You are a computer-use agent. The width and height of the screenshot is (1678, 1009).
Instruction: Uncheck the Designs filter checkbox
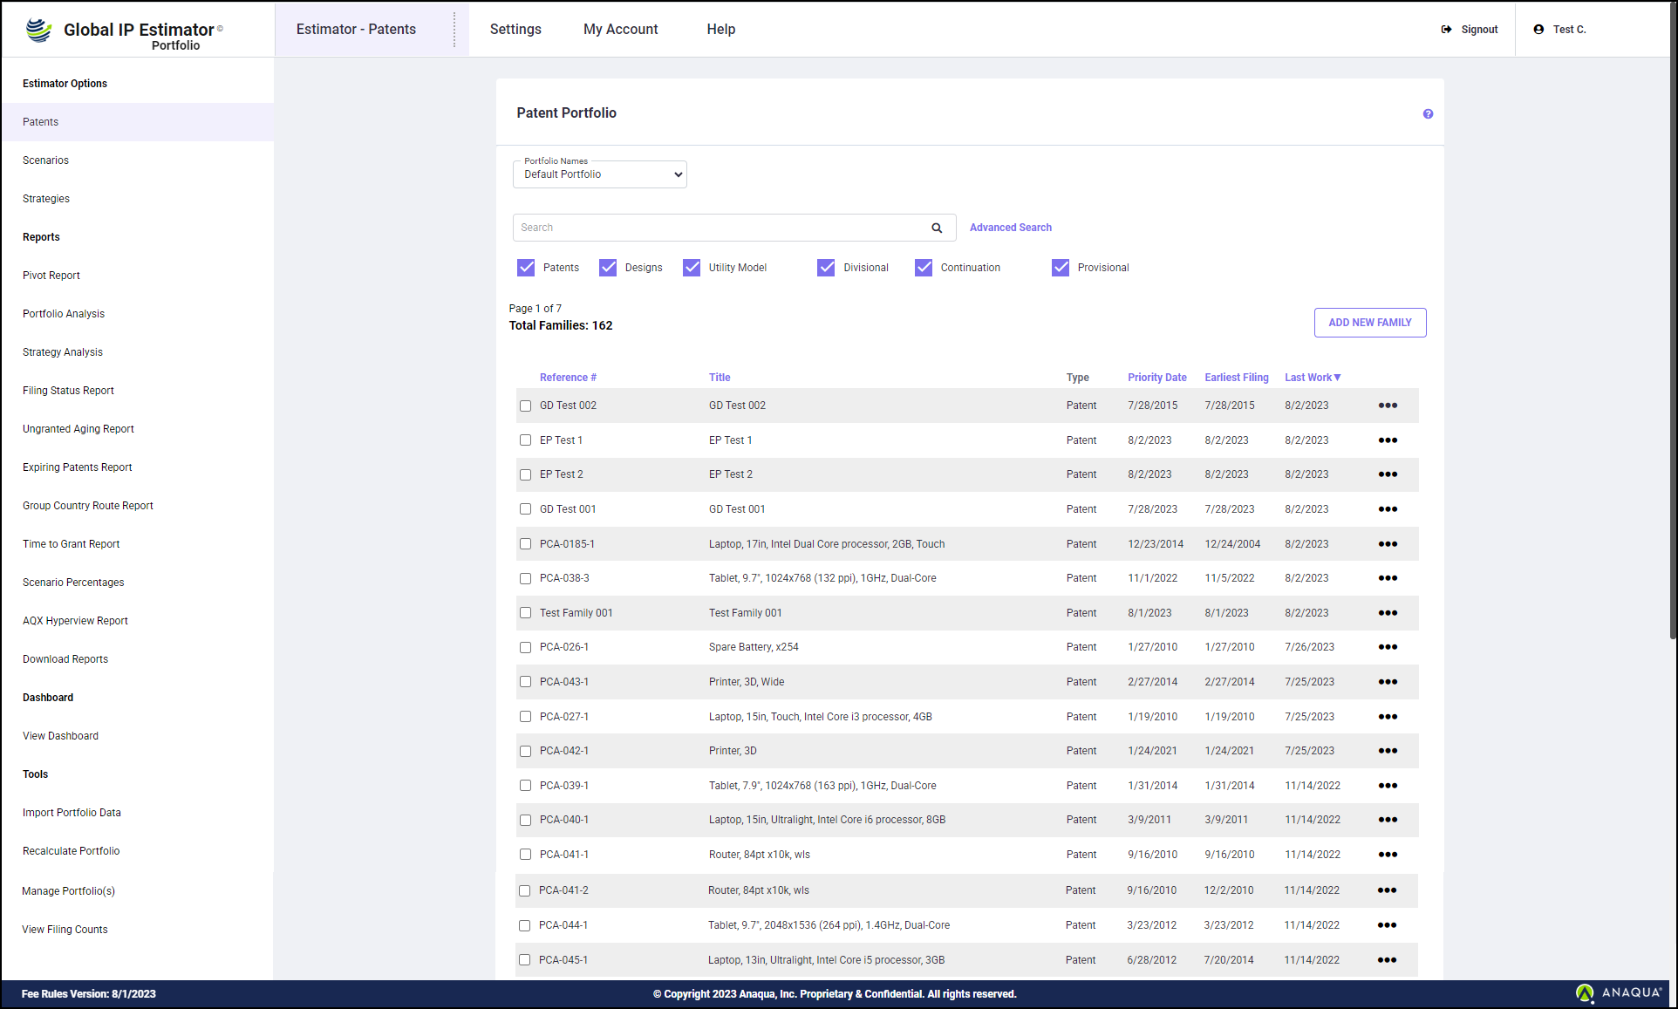point(608,268)
